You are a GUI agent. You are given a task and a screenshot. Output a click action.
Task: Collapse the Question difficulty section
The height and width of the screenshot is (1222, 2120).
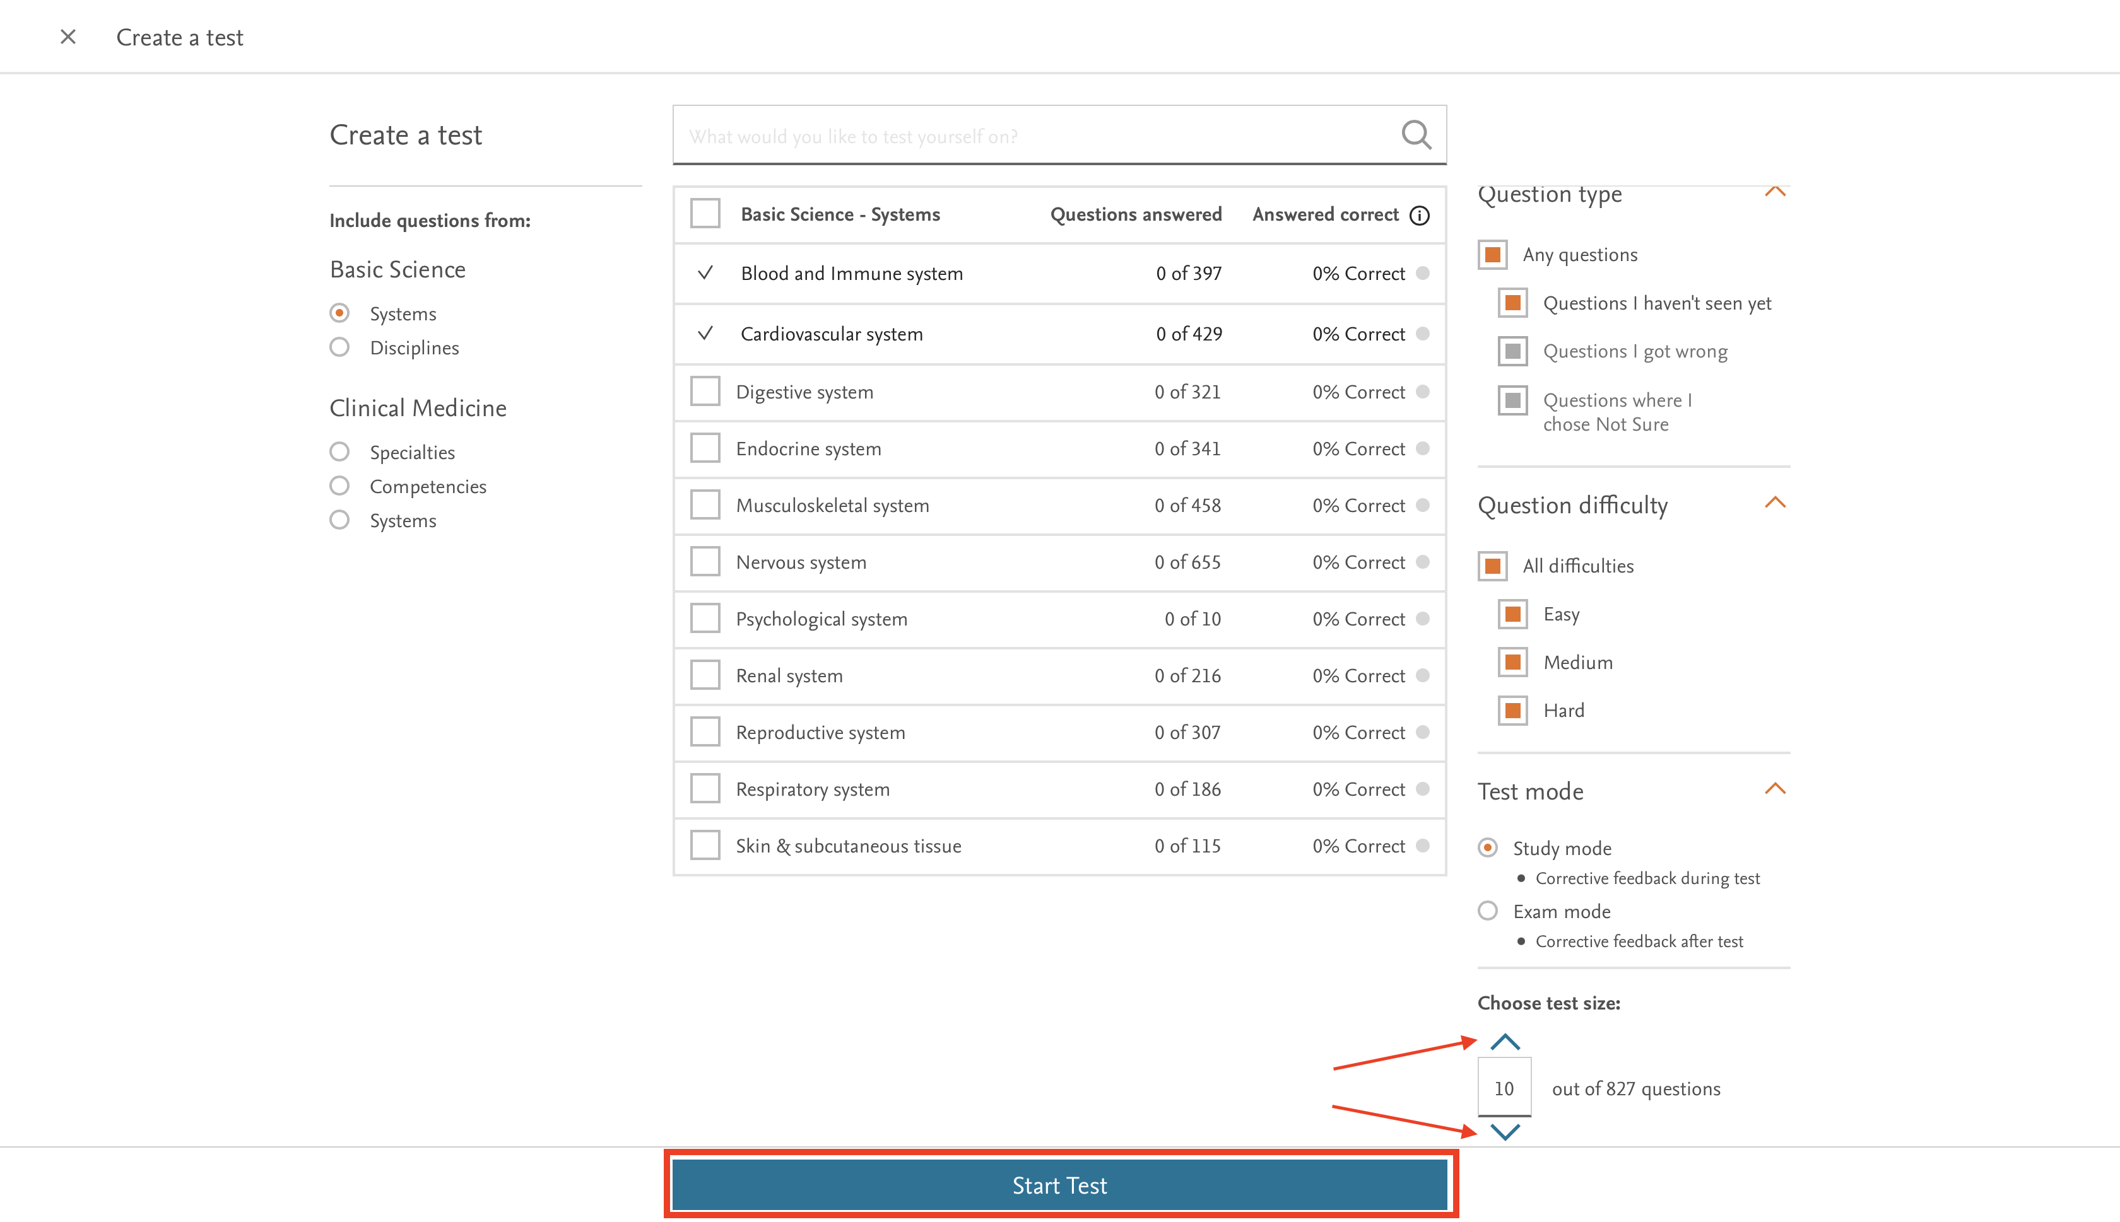pos(1774,504)
